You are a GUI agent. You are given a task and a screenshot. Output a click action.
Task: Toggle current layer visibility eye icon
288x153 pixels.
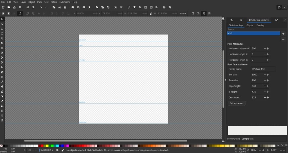[x=57, y=150]
